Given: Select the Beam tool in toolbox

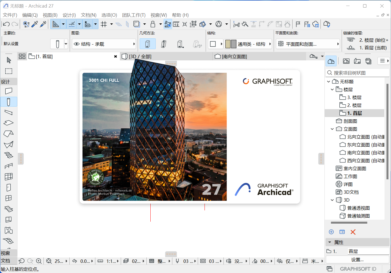Looking at the screenshot, I should point(9,113).
